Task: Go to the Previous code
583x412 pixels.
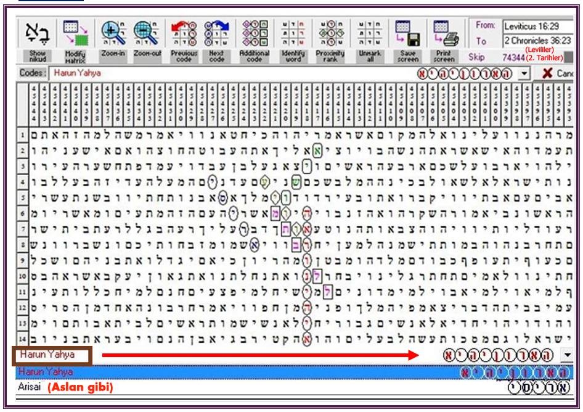Action: (x=184, y=41)
